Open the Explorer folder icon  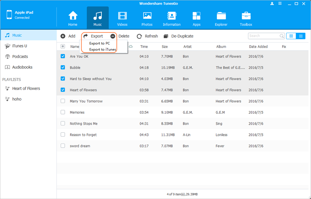(221, 16)
